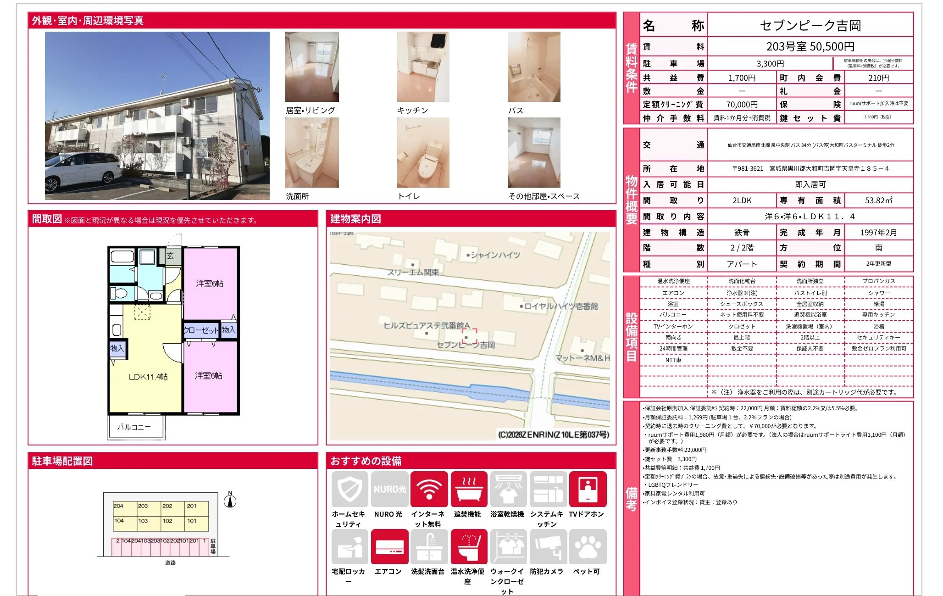Viewport: 943px width, 596px height.
Task: View the 洗面所 photo
Action: [x=312, y=152]
